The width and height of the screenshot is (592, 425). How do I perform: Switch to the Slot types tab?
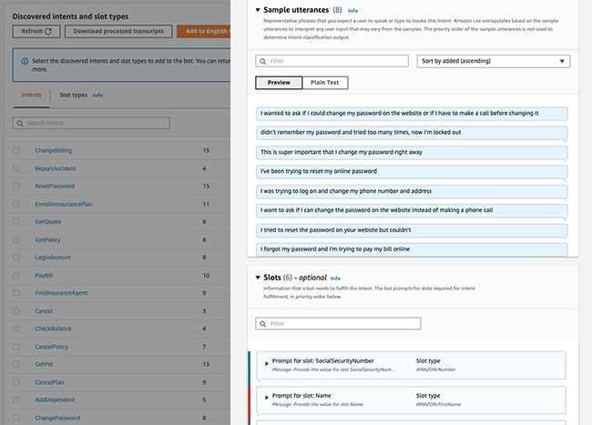click(73, 95)
